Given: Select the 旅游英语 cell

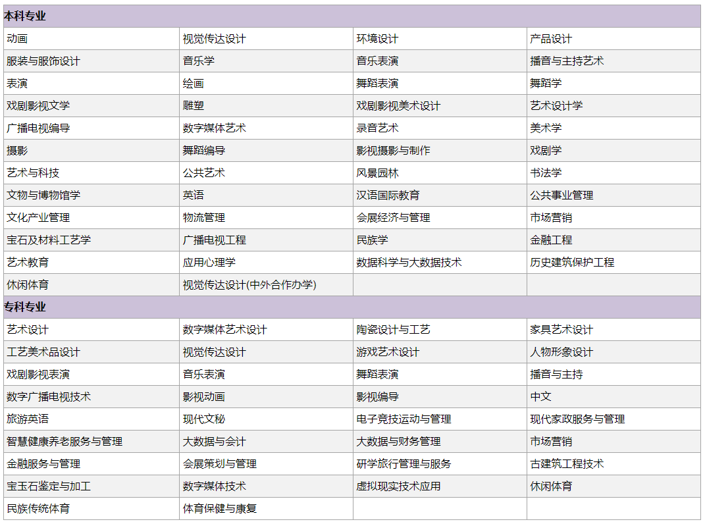Looking at the screenshot, I should (91, 419).
